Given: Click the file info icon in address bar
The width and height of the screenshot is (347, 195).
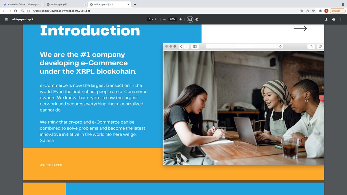Looking at the screenshot, I should [23, 11].
